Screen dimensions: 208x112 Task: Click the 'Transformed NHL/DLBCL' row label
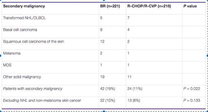[24, 18]
